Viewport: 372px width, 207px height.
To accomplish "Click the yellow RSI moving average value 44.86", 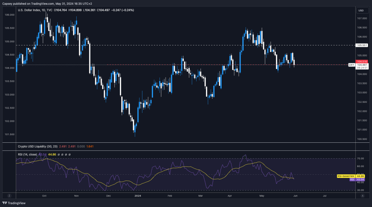I will 52,154.
